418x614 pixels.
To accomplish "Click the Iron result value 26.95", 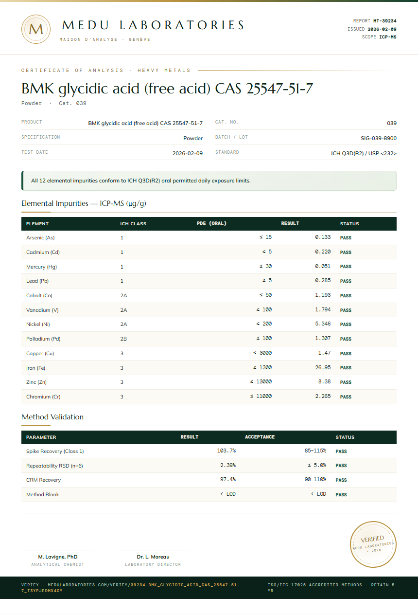I will pyautogui.click(x=323, y=367).
